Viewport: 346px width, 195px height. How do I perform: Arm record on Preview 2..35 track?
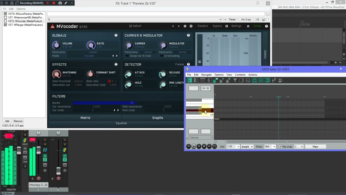39,178
